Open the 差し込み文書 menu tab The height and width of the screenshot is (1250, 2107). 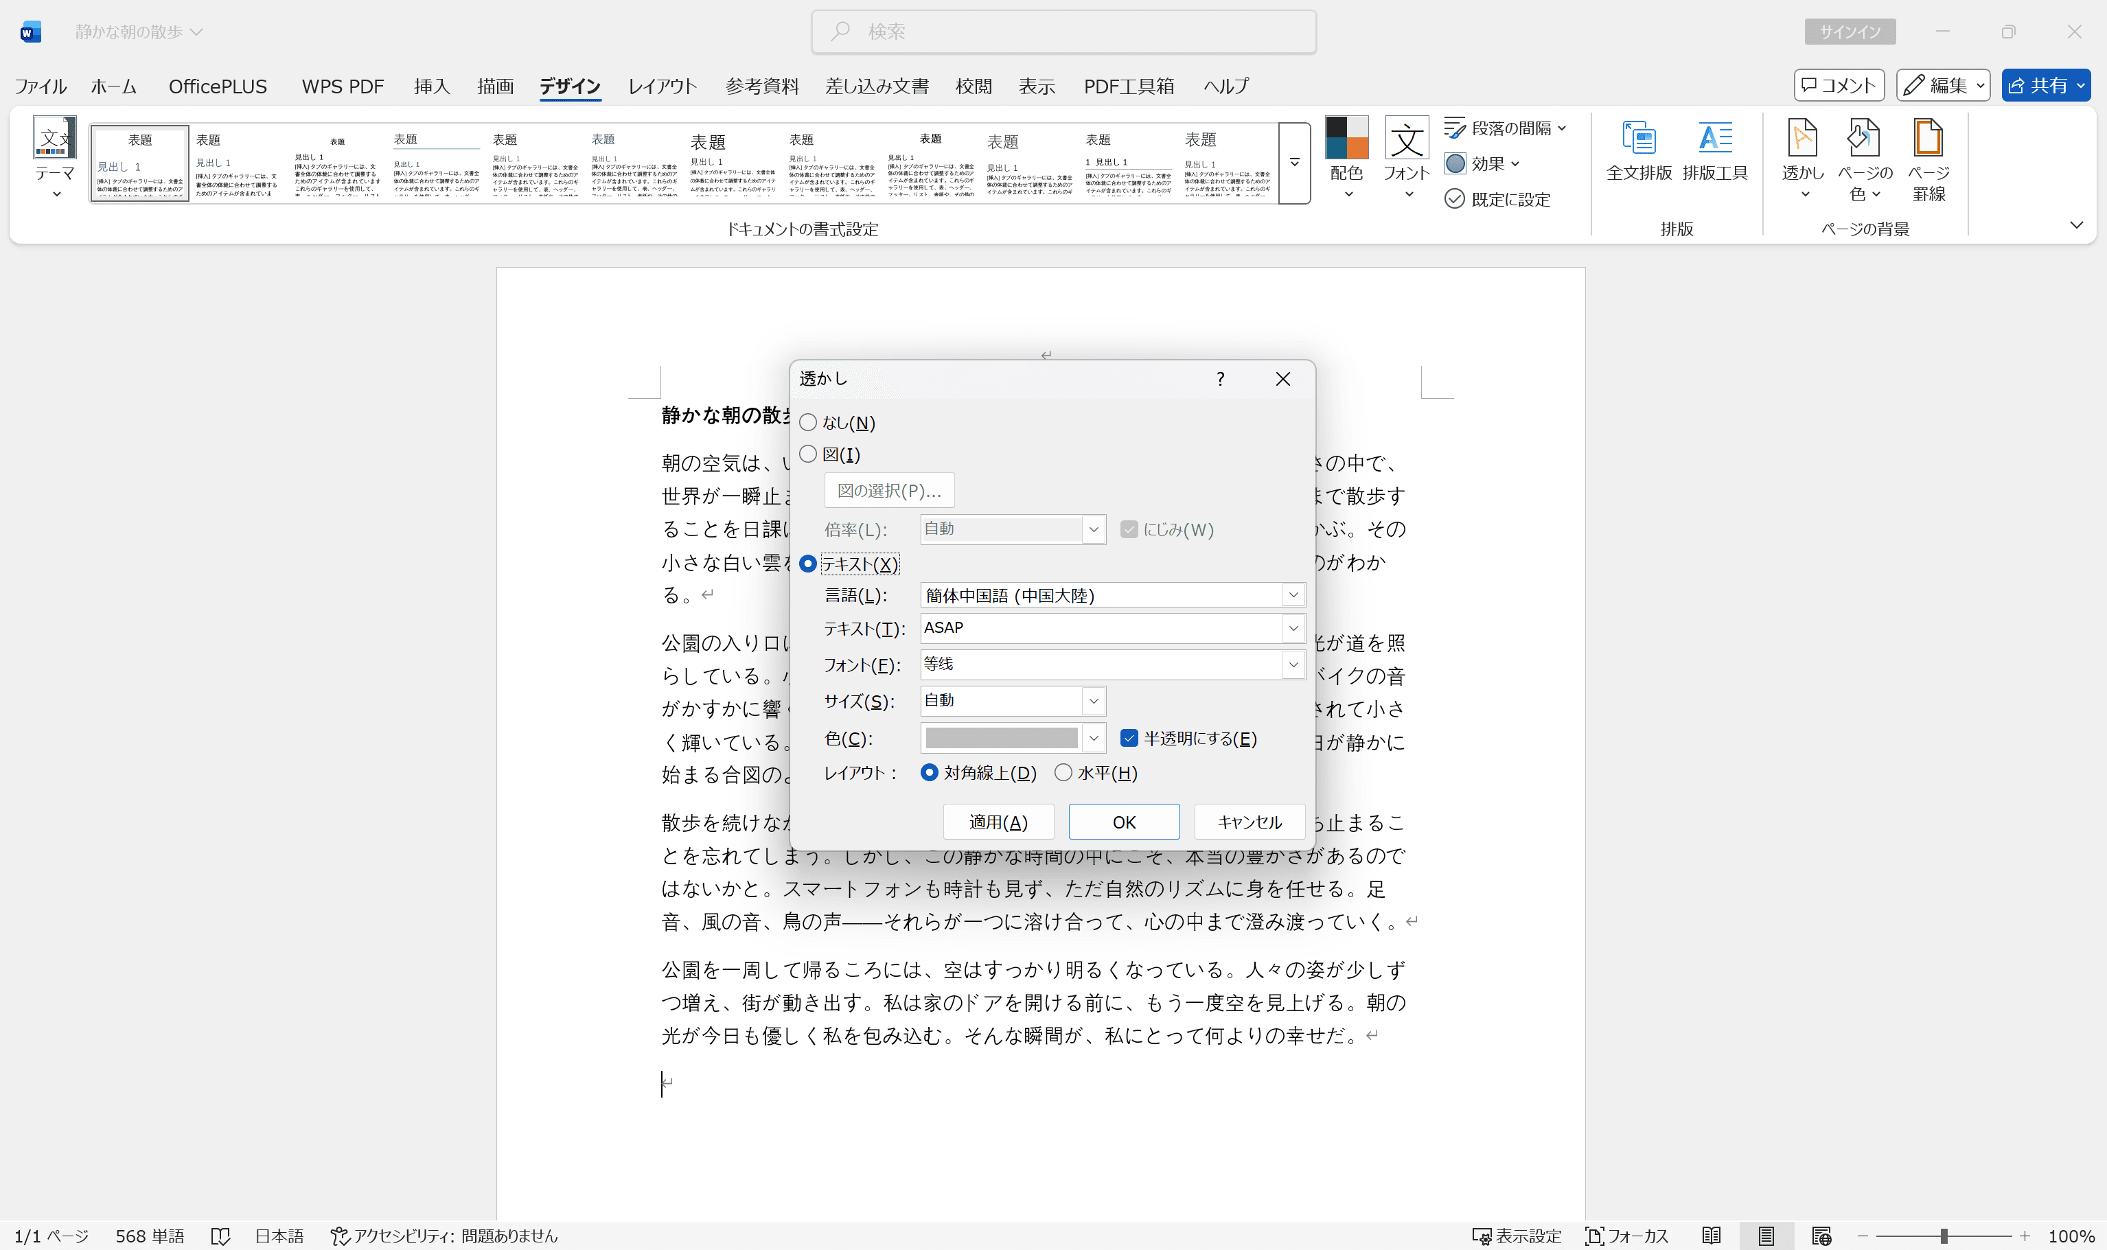877,85
